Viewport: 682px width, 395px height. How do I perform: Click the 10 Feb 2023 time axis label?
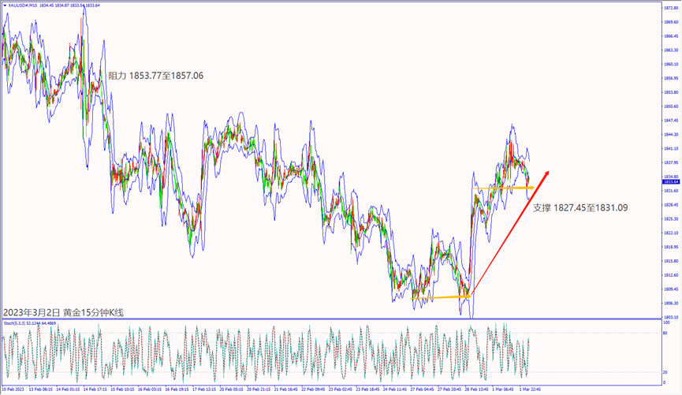tap(16, 389)
